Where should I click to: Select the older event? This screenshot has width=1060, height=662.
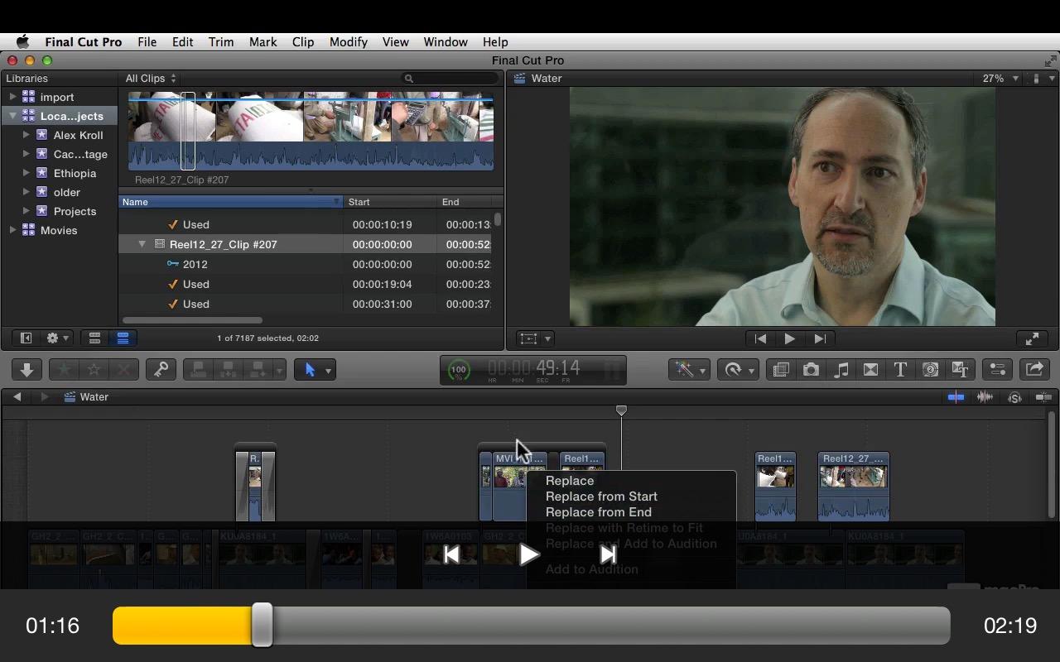click(66, 192)
